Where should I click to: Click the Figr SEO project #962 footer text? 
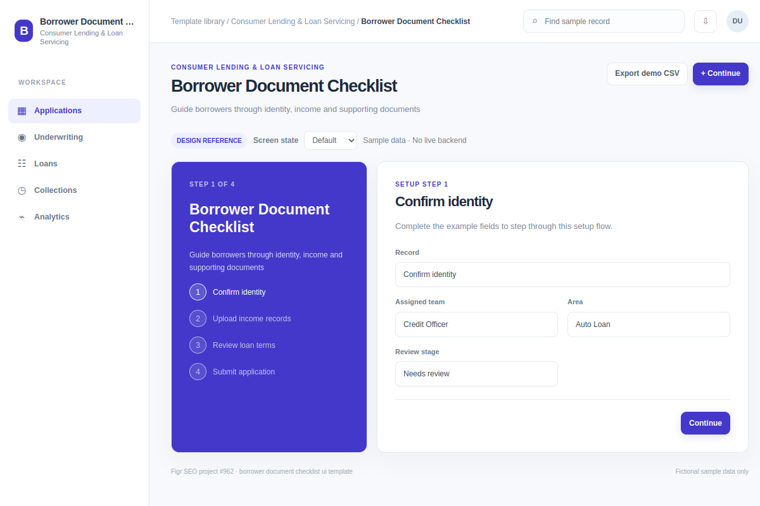(x=262, y=472)
